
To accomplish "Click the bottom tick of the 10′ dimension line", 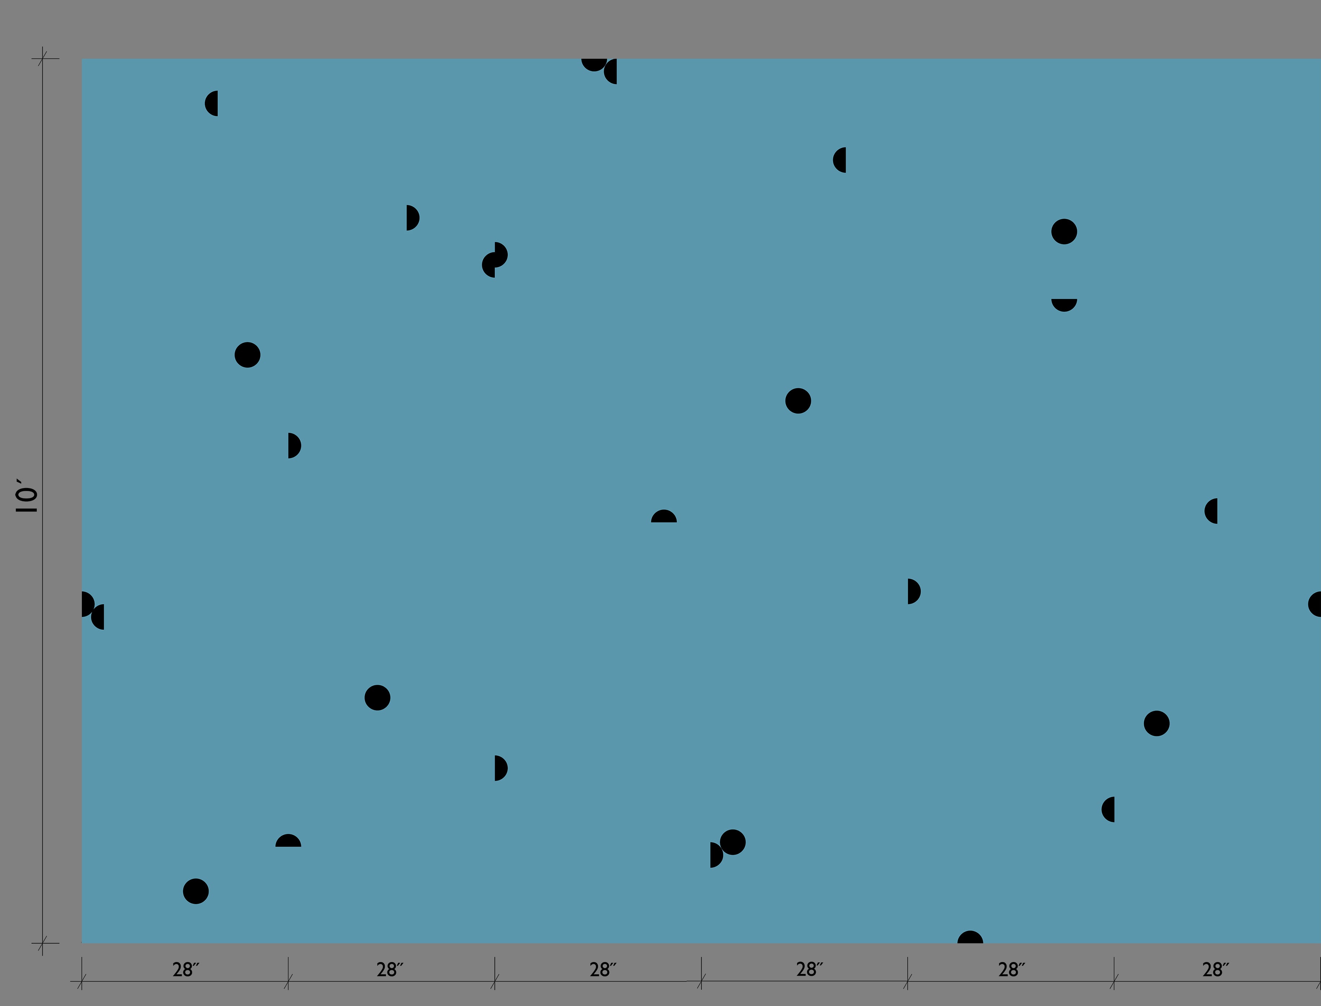I will click(42, 943).
